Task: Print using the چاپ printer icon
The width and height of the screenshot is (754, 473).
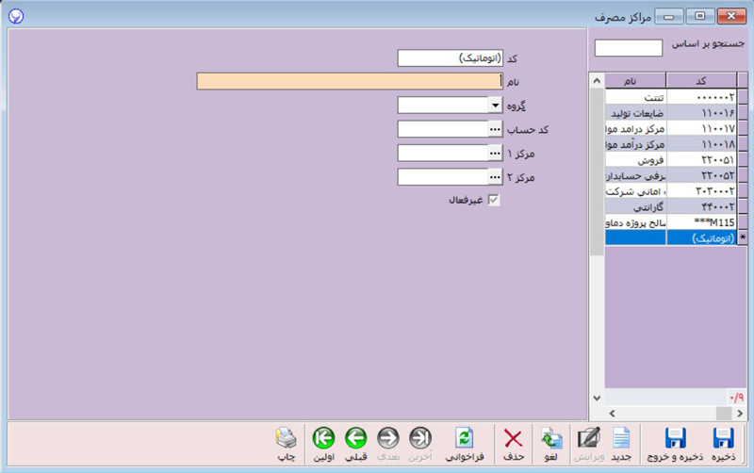Action: (286, 443)
